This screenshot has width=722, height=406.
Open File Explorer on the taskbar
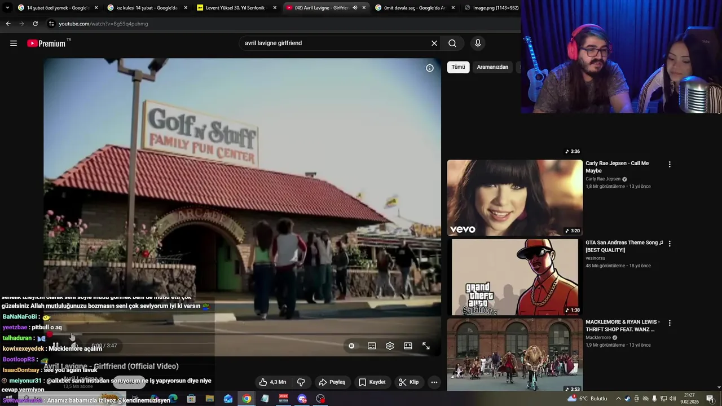pos(210,399)
